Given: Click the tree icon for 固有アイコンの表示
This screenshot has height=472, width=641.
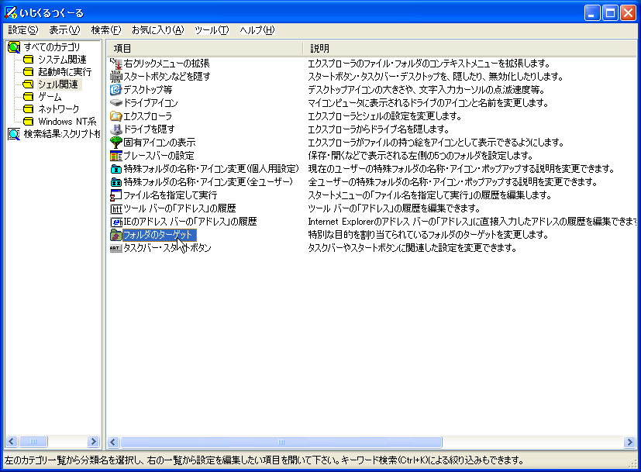Looking at the screenshot, I should point(116,142).
